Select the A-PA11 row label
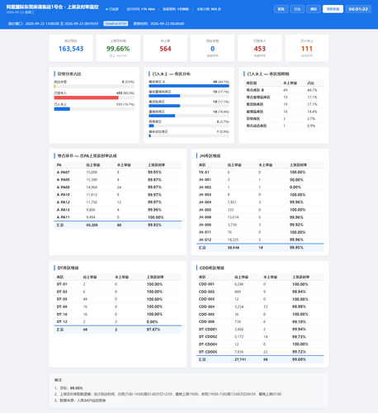Viewport: 378px width, 413px height. coord(64,217)
